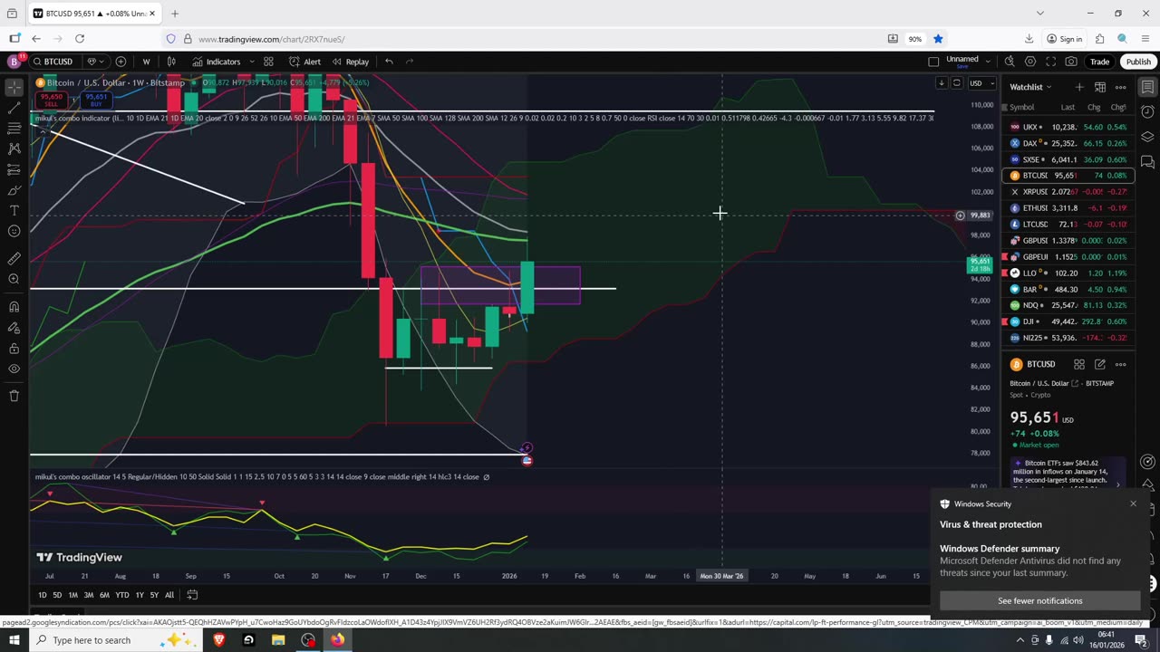Screen dimensions: 1160x652
Task: Click the Firefox bookmark star icon
Action: 938,39
